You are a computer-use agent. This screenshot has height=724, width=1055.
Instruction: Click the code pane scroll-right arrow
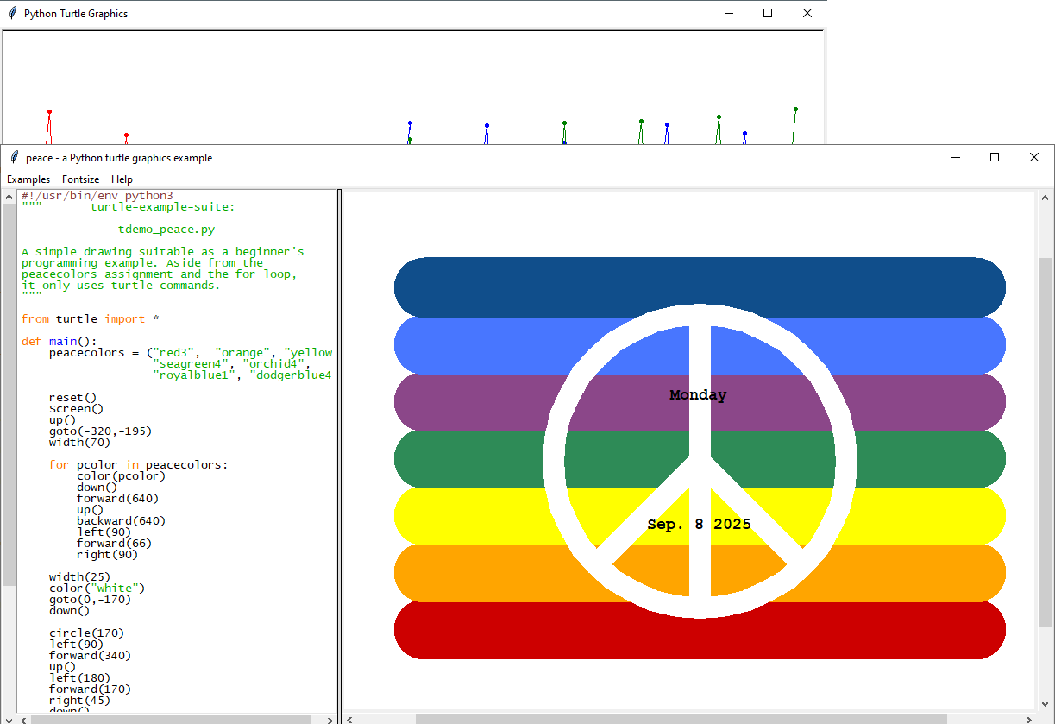pos(330,719)
